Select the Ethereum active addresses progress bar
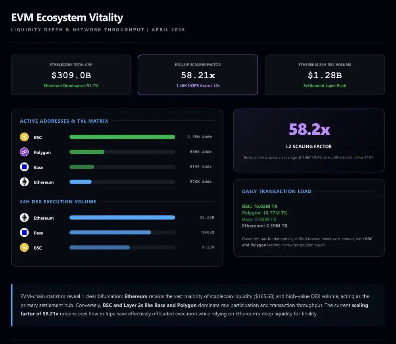Image resolution: width=396 pixels, height=344 pixels. coord(122,182)
